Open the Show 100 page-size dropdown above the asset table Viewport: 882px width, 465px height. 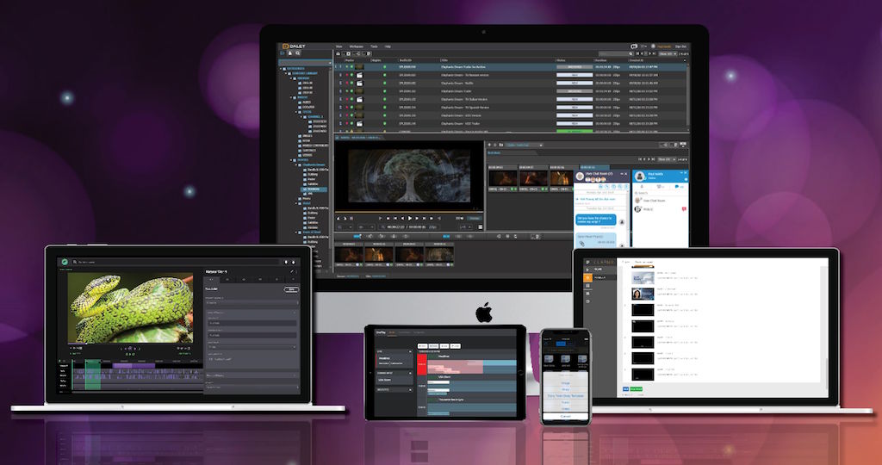coord(668,54)
